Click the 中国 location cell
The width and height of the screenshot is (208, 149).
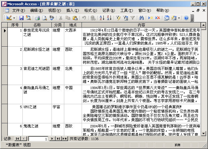(73, 94)
